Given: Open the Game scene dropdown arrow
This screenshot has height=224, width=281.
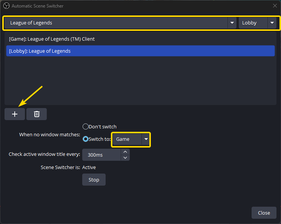Looking at the screenshot, I should click(x=146, y=139).
